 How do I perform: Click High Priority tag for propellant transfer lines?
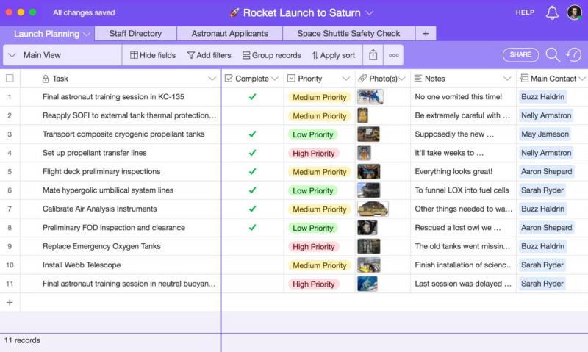[314, 153]
